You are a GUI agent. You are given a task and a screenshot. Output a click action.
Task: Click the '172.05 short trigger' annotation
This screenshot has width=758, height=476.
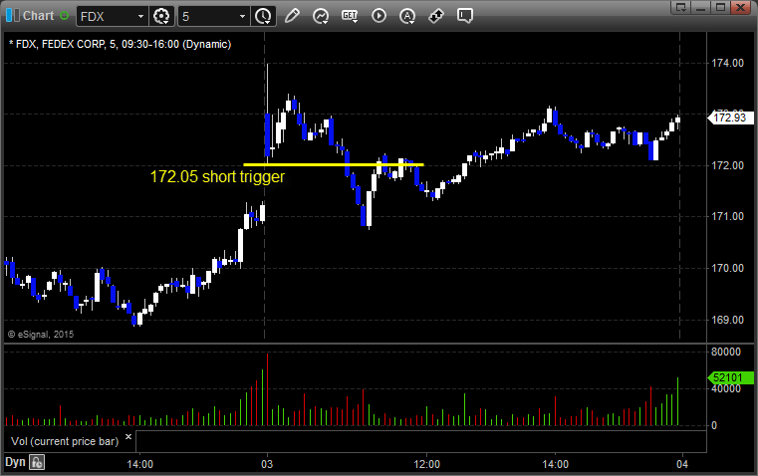(217, 177)
